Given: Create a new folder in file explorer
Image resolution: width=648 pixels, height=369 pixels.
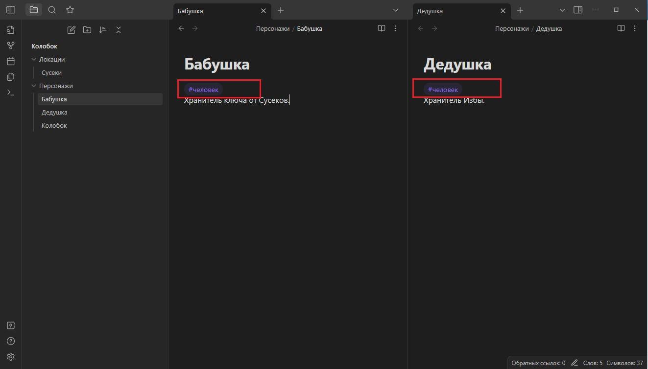Looking at the screenshot, I should click(87, 30).
